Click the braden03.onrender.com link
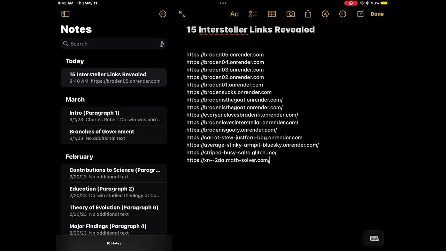The width and height of the screenshot is (446, 251). point(225,70)
